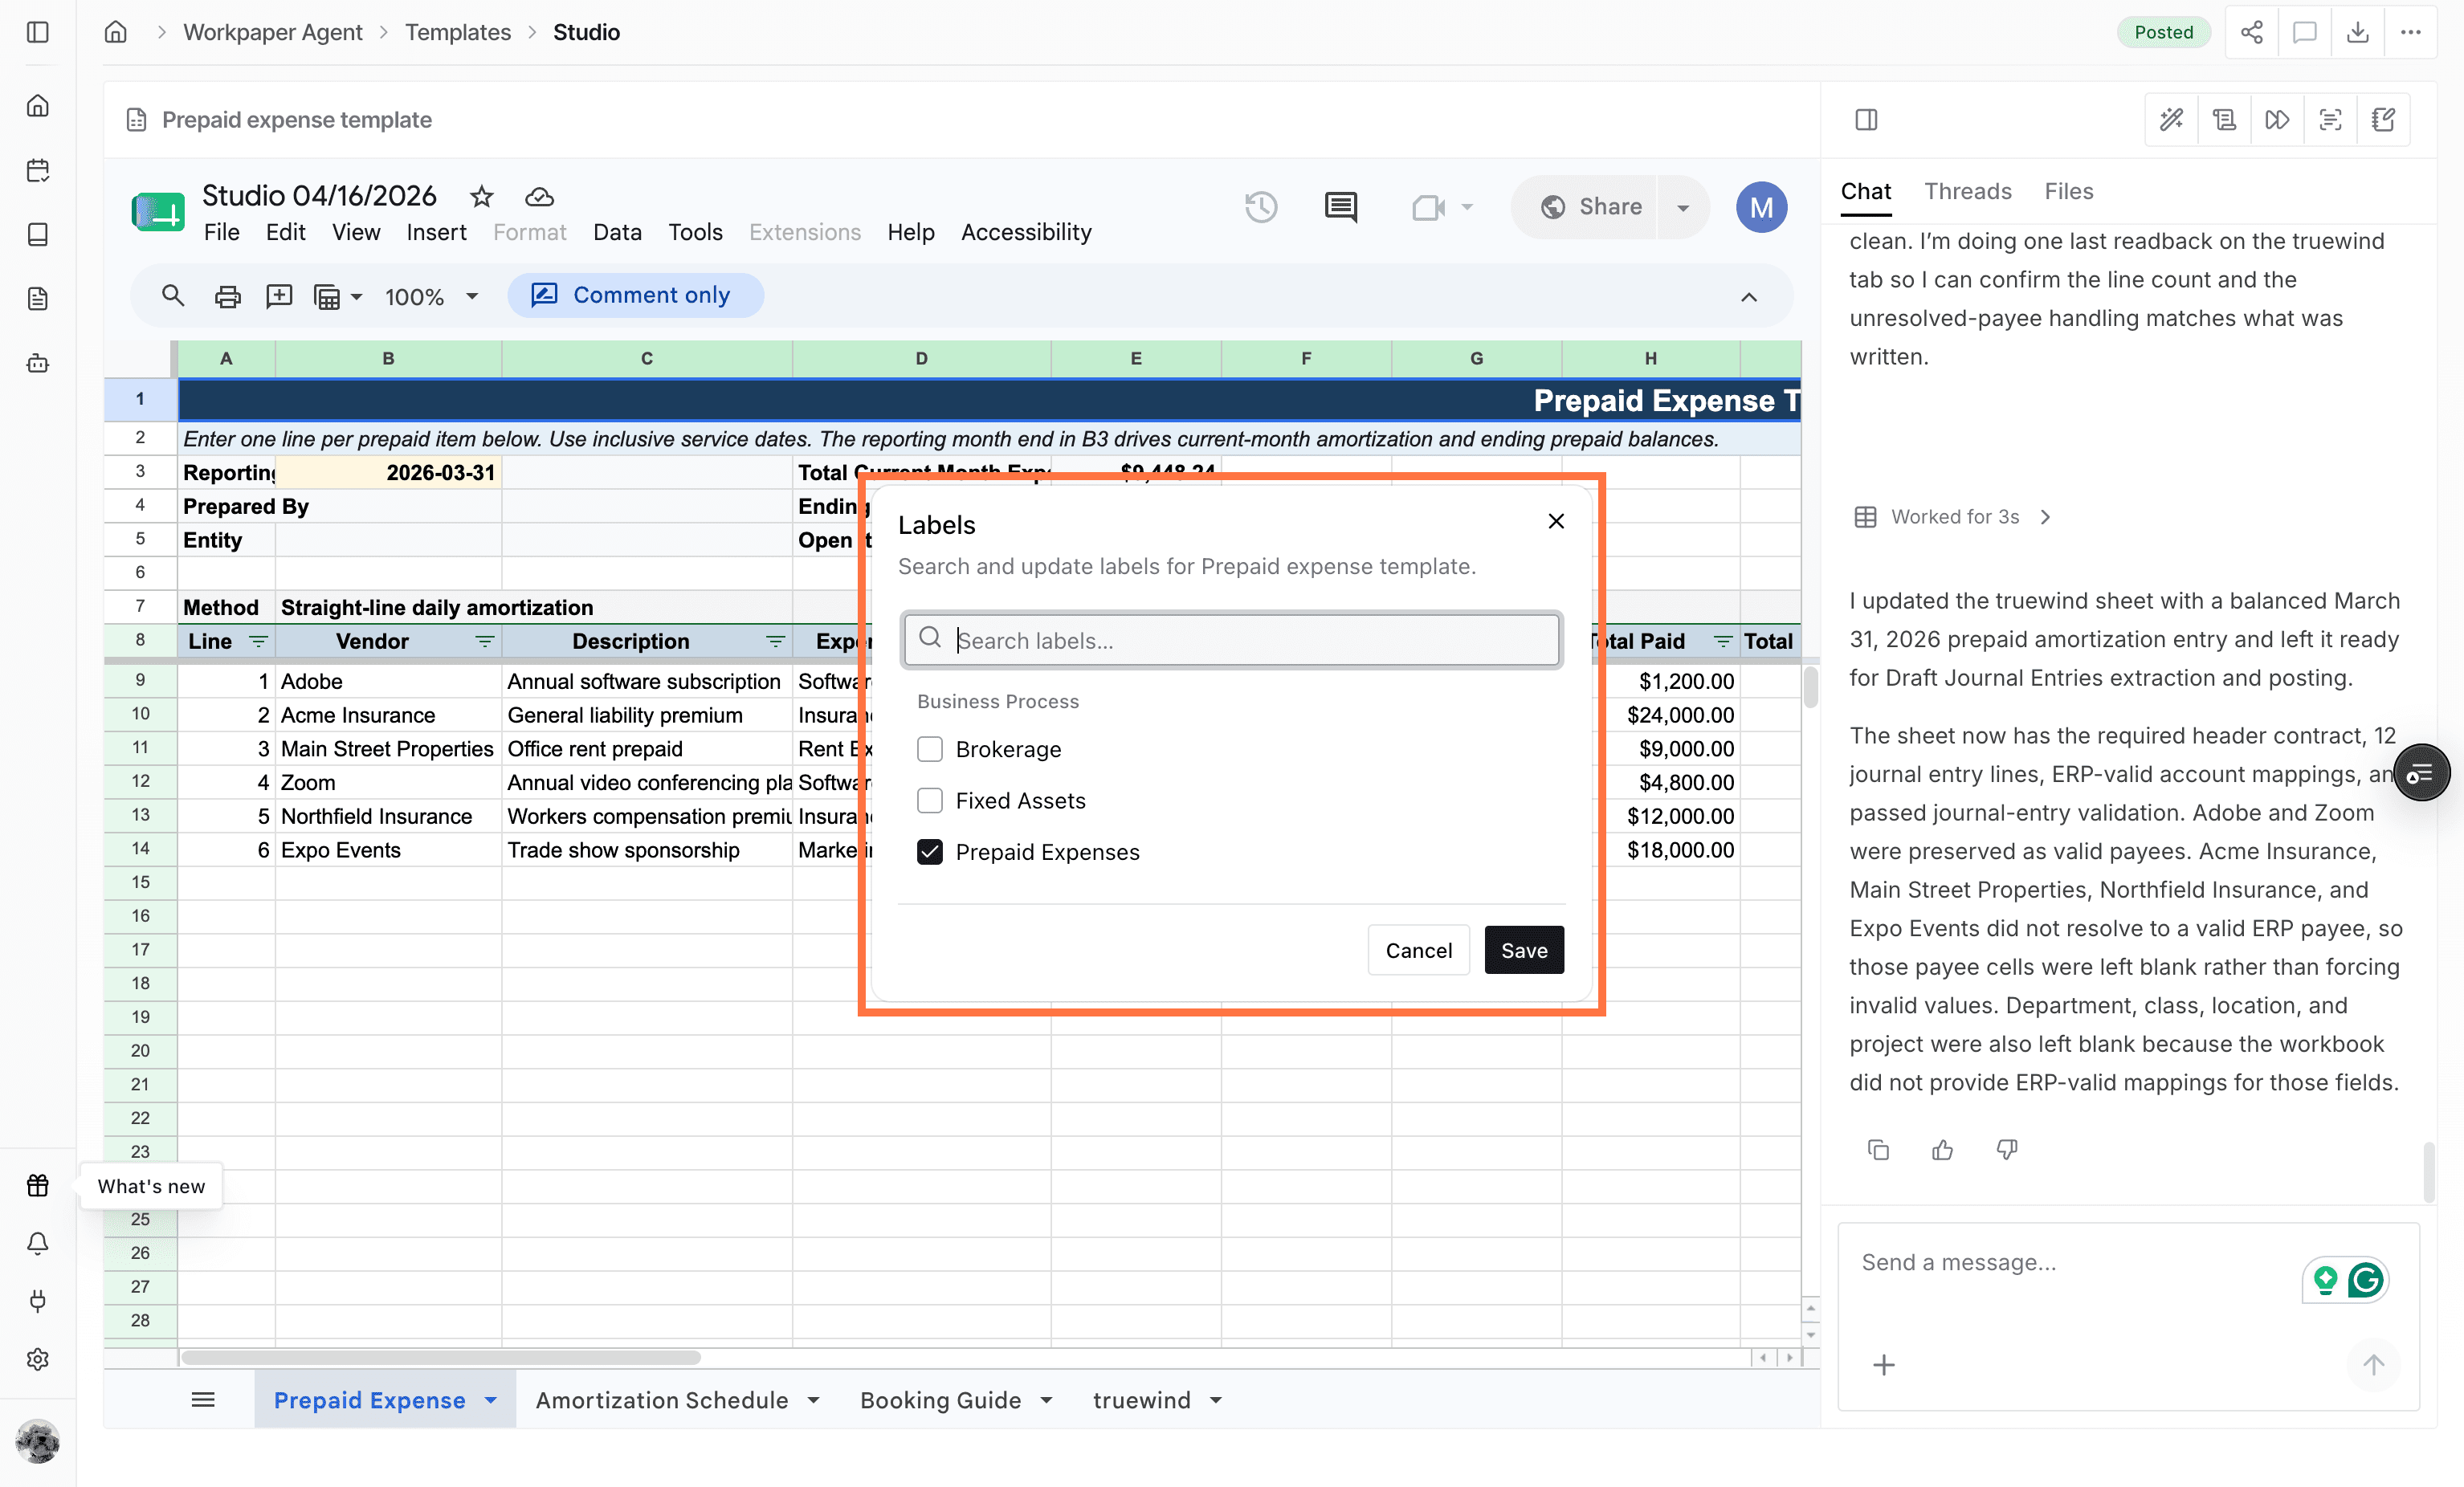Open the Share dropdown arrow
Image resolution: width=2464 pixels, height=1487 pixels.
(1683, 207)
